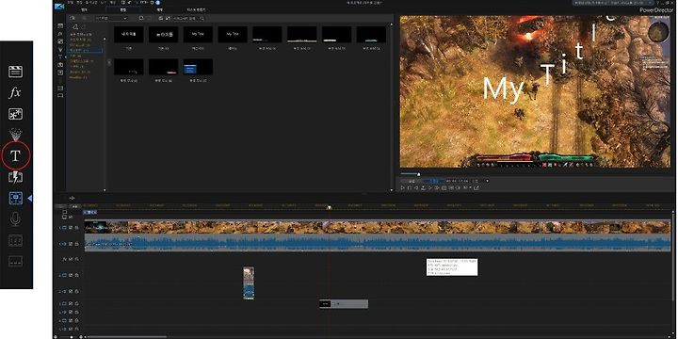Click the library search input field

point(186,18)
